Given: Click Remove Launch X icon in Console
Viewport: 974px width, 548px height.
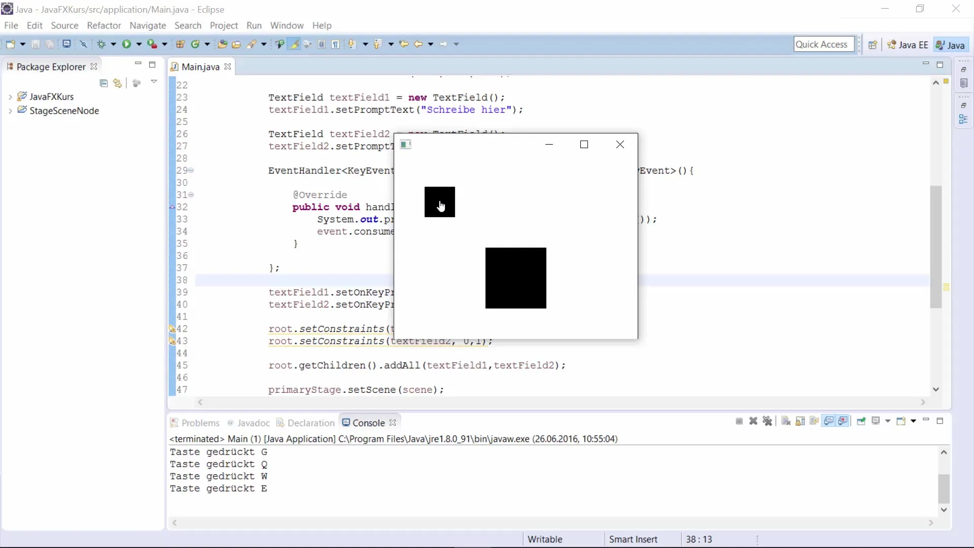Looking at the screenshot, I should click(753, 421).
